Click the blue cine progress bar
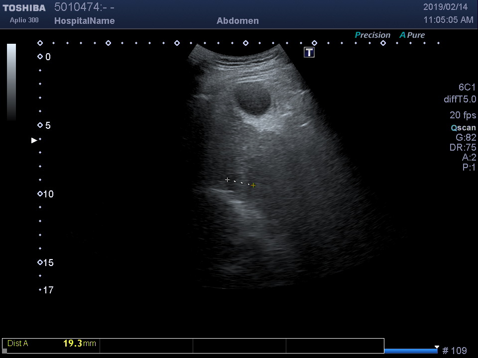The width and height of the screenshot is (478, 358). [x=410, y=351]
